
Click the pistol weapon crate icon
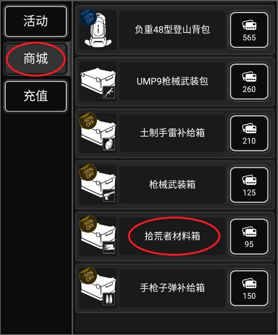98,185
